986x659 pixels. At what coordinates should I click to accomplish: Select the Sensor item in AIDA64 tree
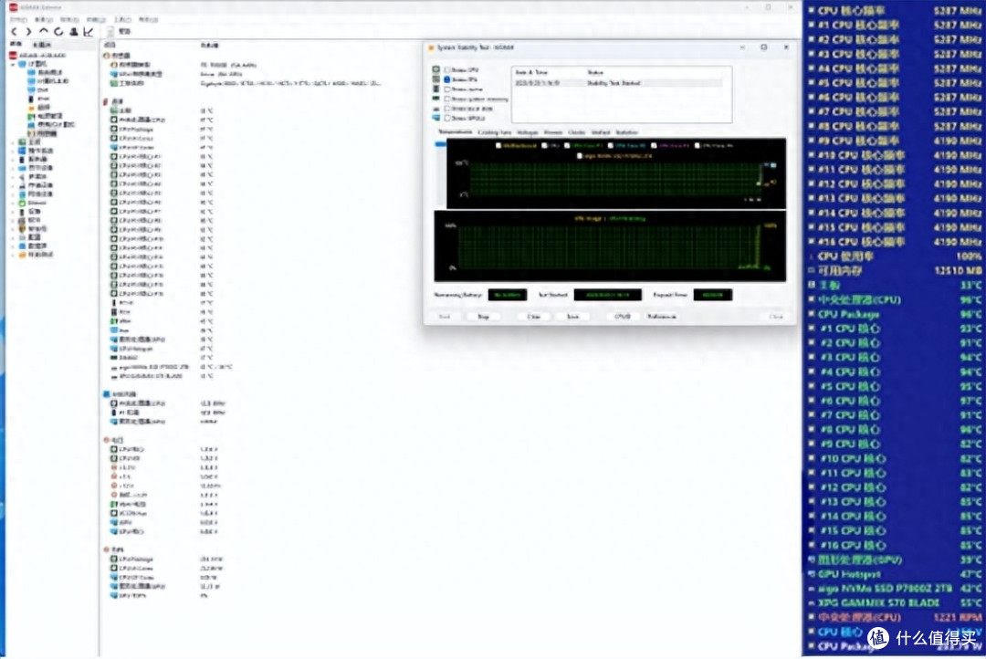(42, 133)
